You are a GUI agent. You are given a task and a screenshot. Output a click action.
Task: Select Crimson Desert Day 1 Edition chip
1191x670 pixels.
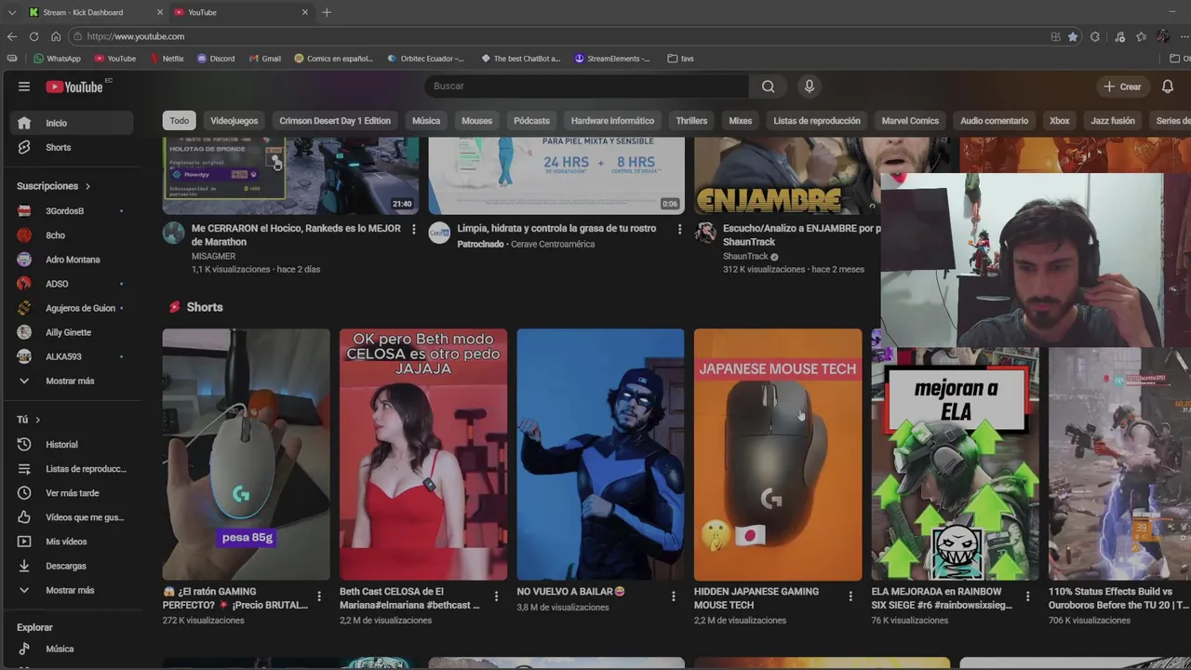(335, 121)
